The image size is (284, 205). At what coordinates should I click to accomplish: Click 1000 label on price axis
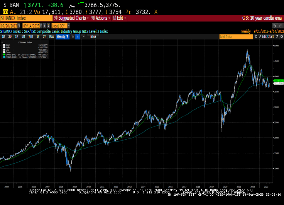click(276, 169)
